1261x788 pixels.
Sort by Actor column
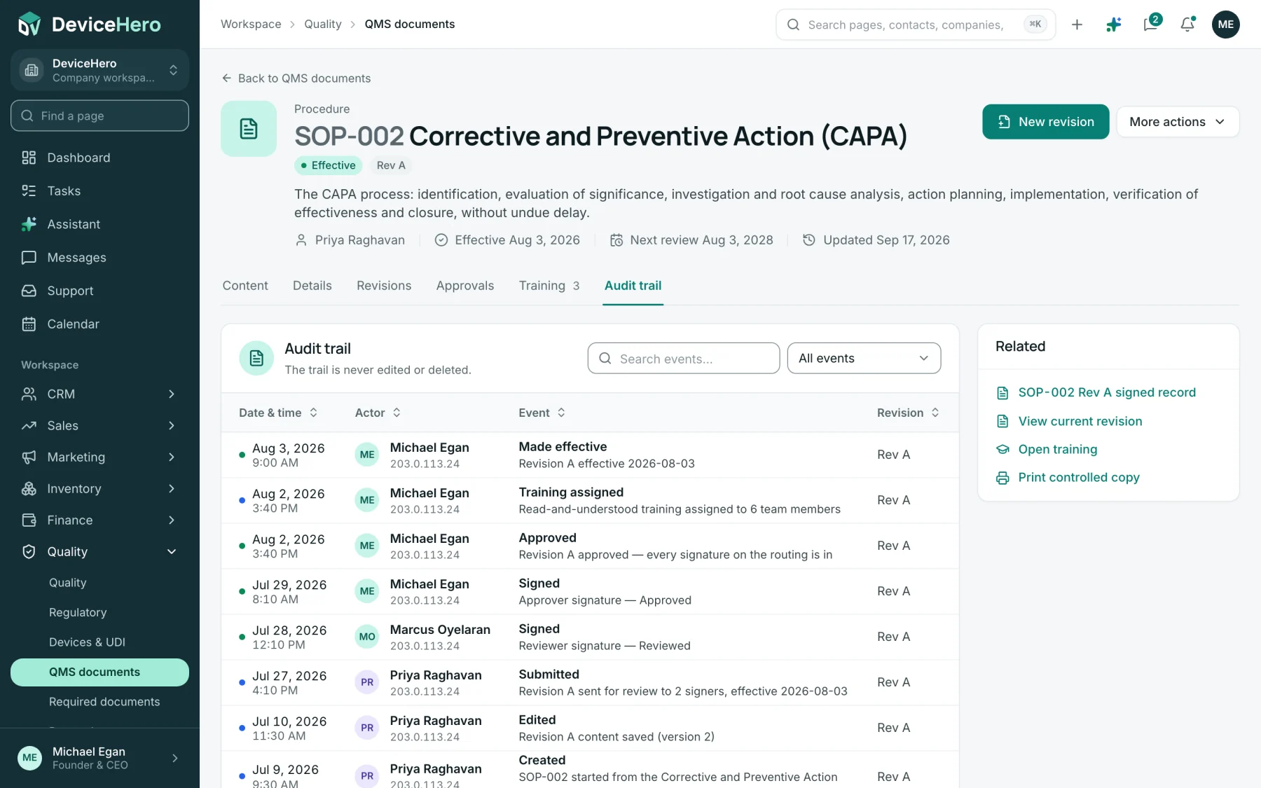point(378,413)
